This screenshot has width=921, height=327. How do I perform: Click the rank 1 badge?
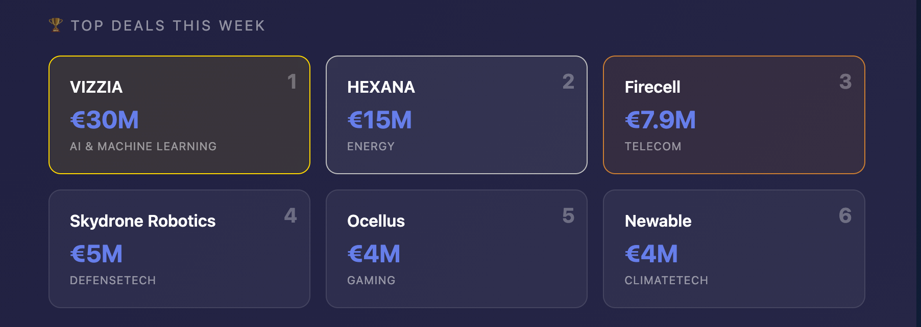tap(292, 81)
